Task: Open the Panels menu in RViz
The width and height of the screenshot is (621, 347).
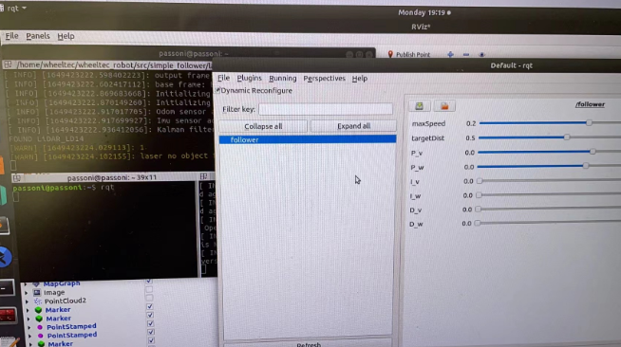Action: point(38,36)
